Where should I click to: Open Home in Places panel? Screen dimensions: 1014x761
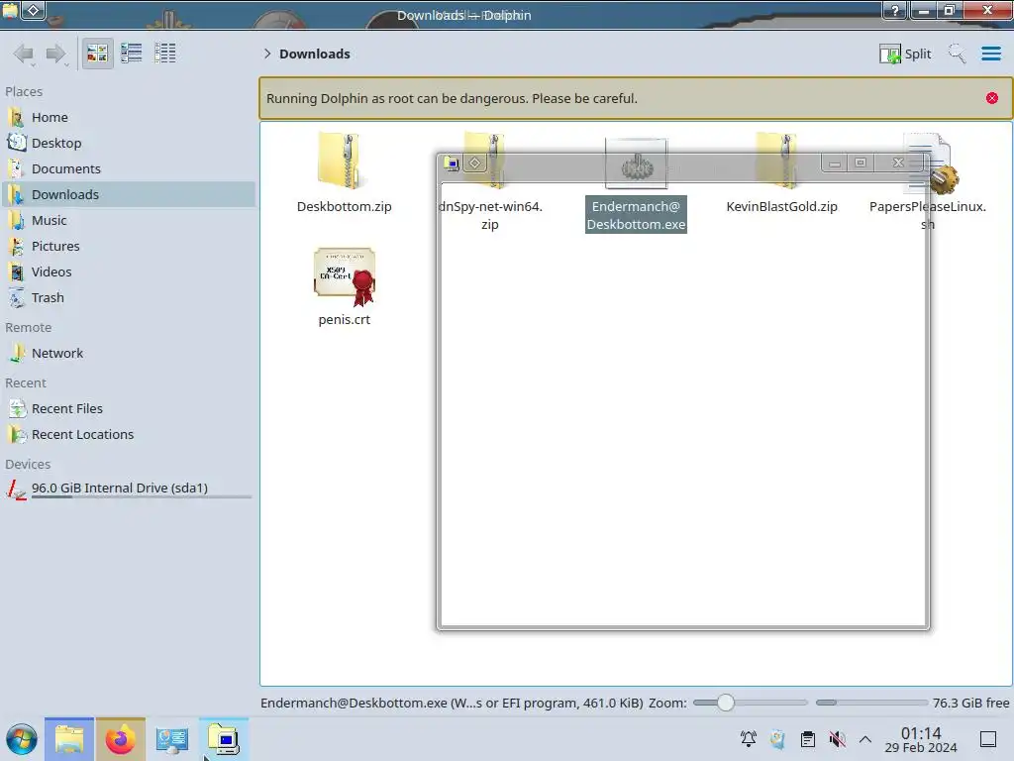point(129,117)
